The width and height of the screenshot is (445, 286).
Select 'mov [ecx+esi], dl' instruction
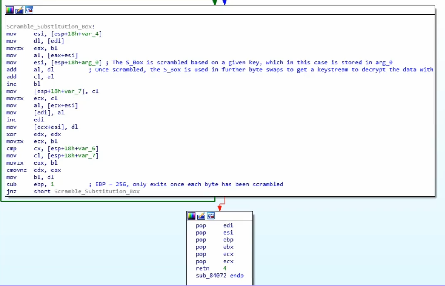coord(42,127)
